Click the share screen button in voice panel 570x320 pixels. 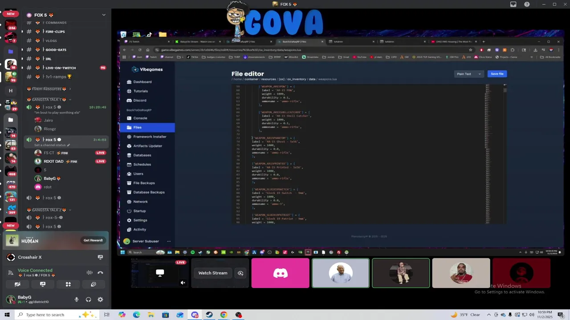(x=43, y=284)
